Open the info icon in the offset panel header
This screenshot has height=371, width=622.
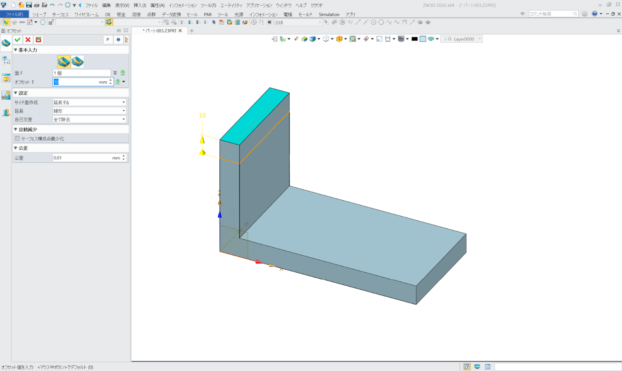click(118, 40)
